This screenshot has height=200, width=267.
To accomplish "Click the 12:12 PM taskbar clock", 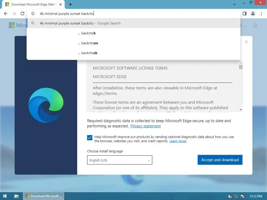I will (x=256, y=196).
